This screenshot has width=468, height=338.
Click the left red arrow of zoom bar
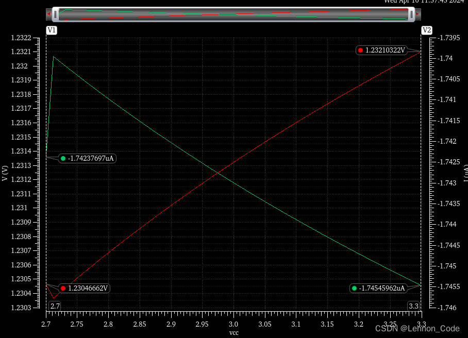pos(48,14)
